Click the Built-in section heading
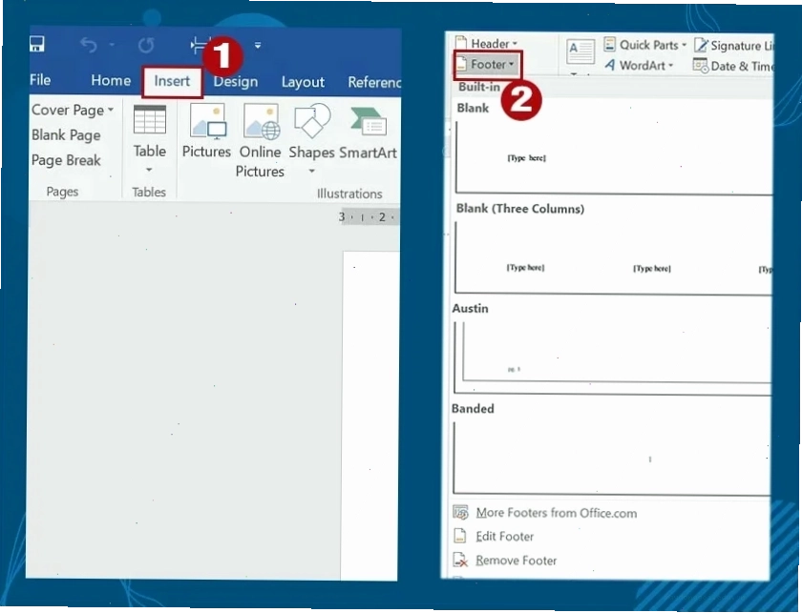This screenshot has width=802, height=613. coord(478,87)
